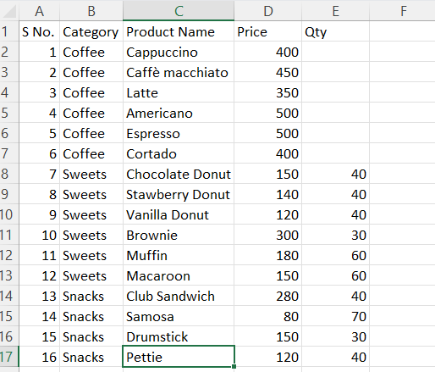Select Stawberry Donut's price 140
The height and width of the screenshot is (372, 435).
[x=267, y=194]
